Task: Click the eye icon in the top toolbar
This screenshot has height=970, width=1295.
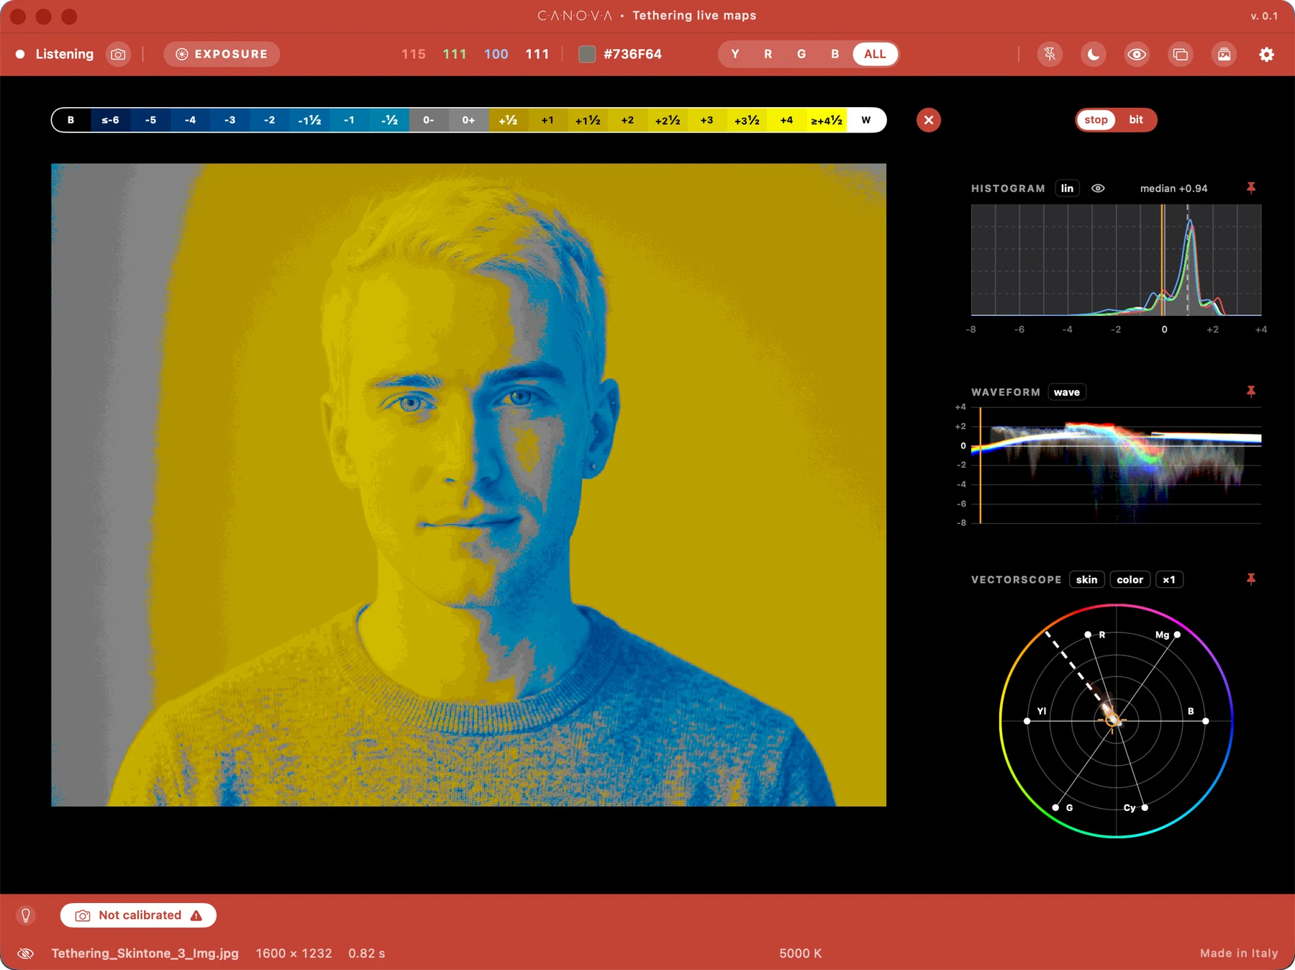Action: point(1137,54)
